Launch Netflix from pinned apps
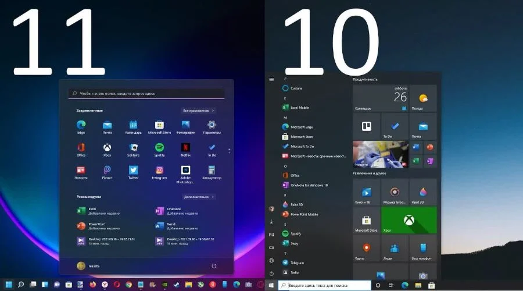 point(185,150)
